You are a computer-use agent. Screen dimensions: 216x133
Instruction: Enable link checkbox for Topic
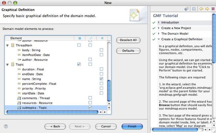[90, 64]
